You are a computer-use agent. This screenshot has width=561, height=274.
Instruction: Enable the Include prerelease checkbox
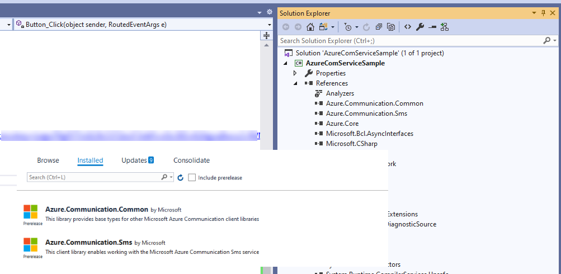[192, 177]
